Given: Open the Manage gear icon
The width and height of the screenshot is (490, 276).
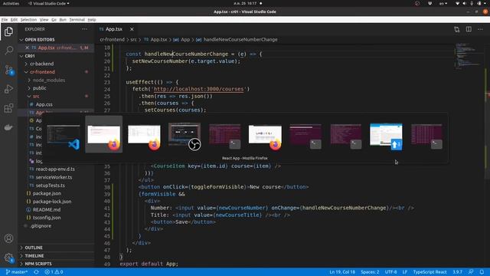Looking at the screenshot, I should pos(8,258).
